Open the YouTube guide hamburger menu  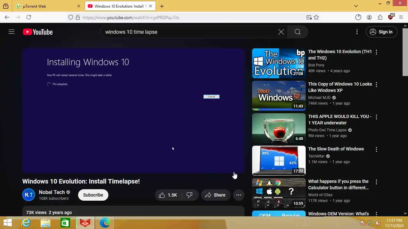11,32
